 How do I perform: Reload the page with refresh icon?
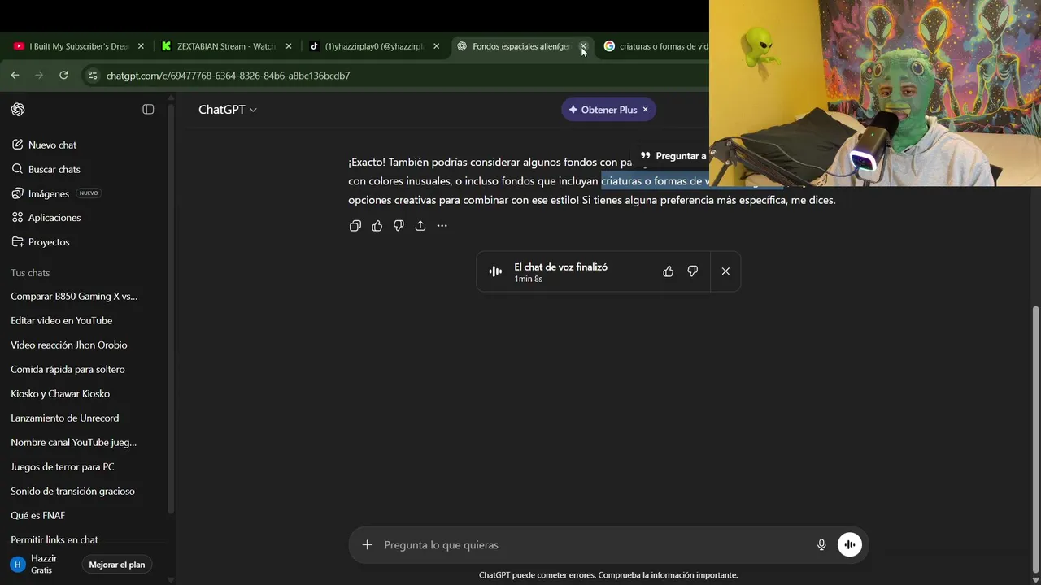pos(63,75)
